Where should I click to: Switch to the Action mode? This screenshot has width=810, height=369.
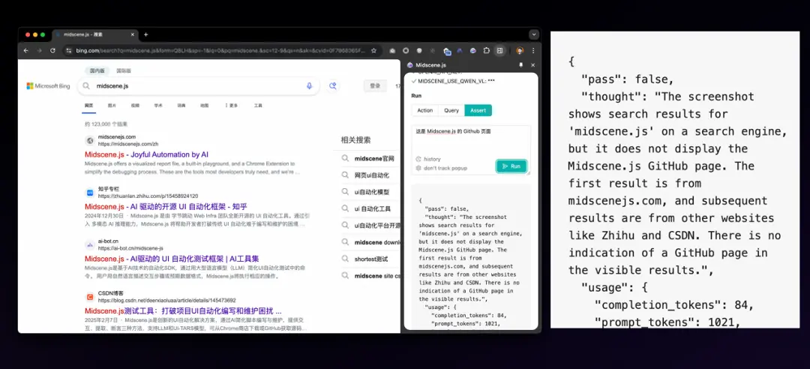424,110
